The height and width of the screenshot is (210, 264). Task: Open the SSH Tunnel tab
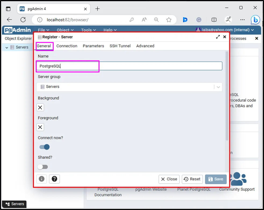[x=120, y=46]
